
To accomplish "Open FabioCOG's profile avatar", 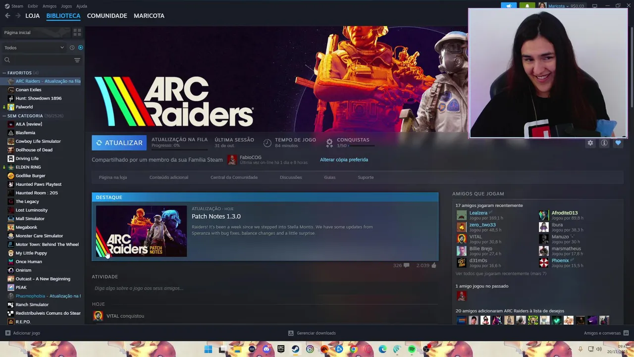I will tap(232, 160).
